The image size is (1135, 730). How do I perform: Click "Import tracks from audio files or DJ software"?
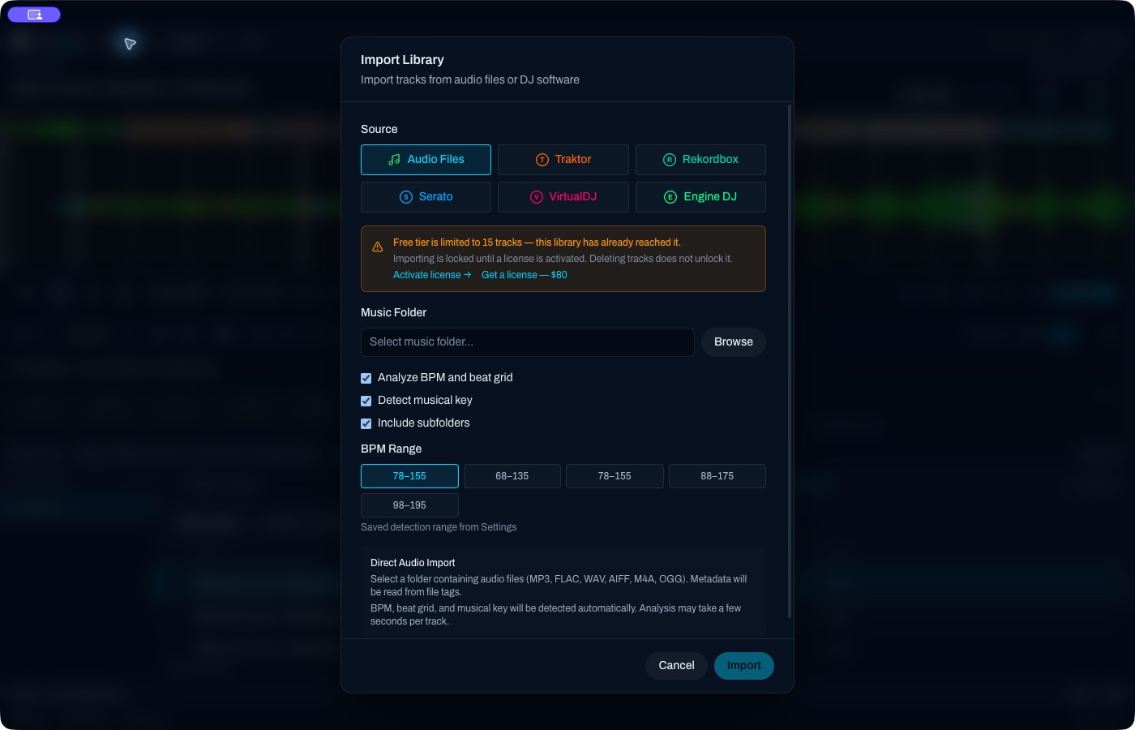point(470,79)
